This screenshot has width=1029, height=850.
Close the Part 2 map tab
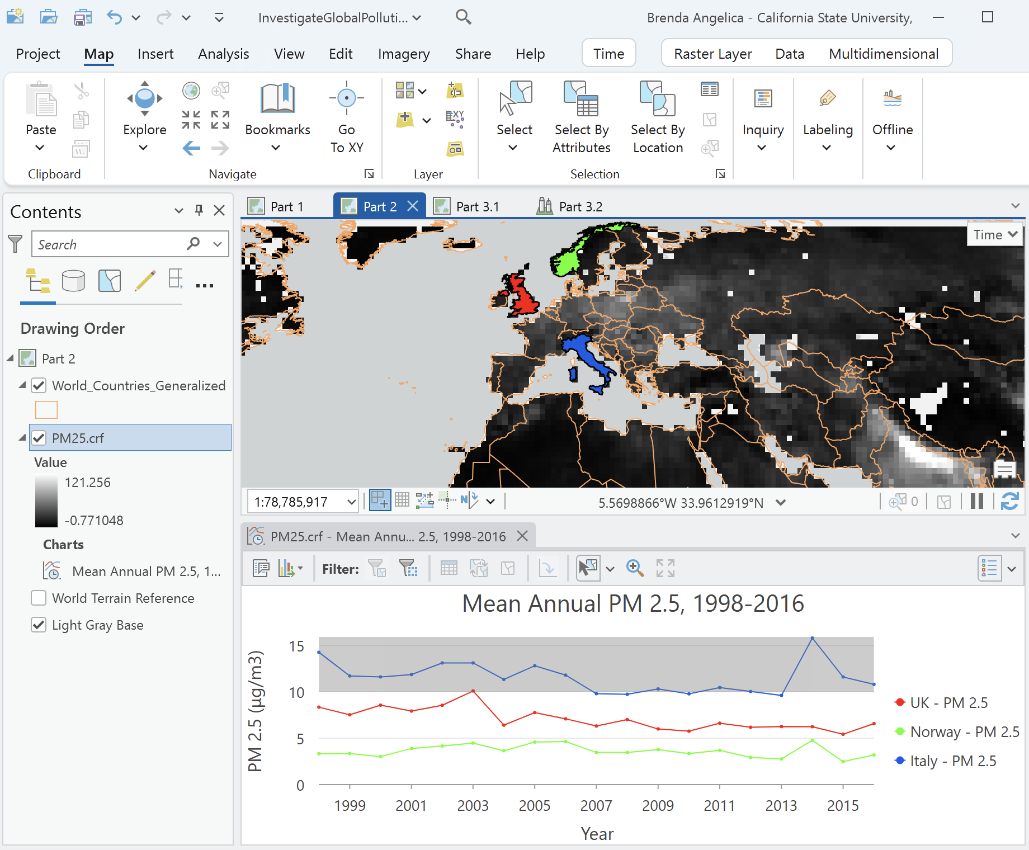[413, 206]
